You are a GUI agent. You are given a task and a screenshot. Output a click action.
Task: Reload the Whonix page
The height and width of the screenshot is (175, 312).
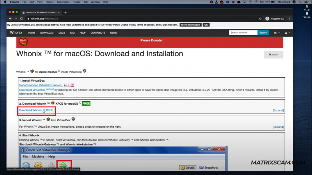click(21, 18)
